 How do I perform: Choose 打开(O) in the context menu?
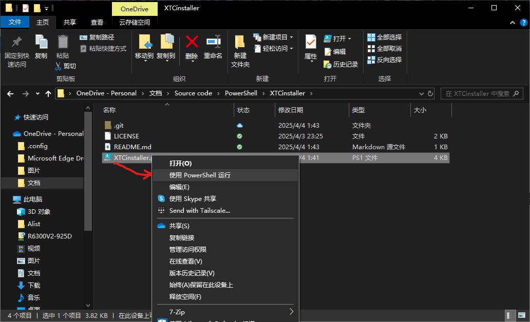pos(225,164)
